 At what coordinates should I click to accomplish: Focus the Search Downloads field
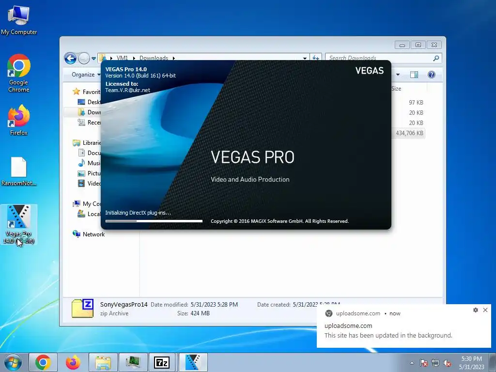379,58
